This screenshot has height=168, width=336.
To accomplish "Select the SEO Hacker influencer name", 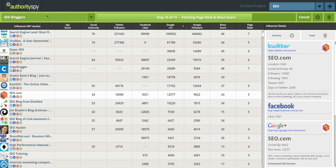I will point(18,128).
